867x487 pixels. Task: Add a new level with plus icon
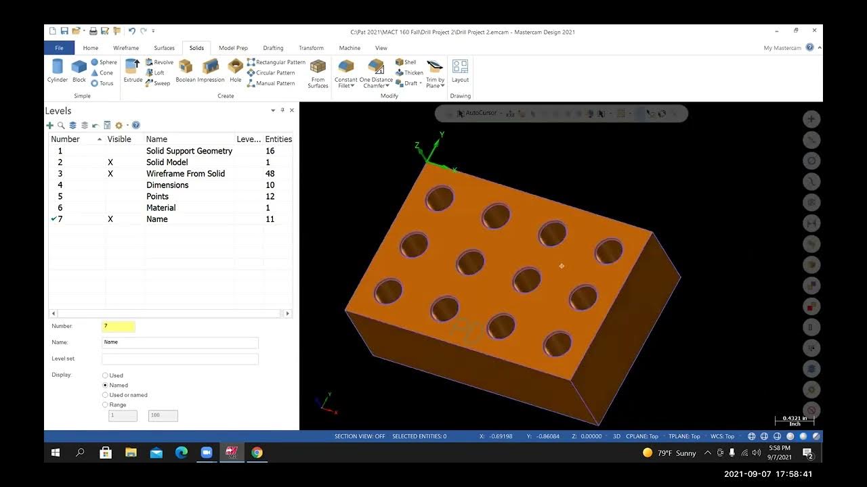tap(49, 125)
